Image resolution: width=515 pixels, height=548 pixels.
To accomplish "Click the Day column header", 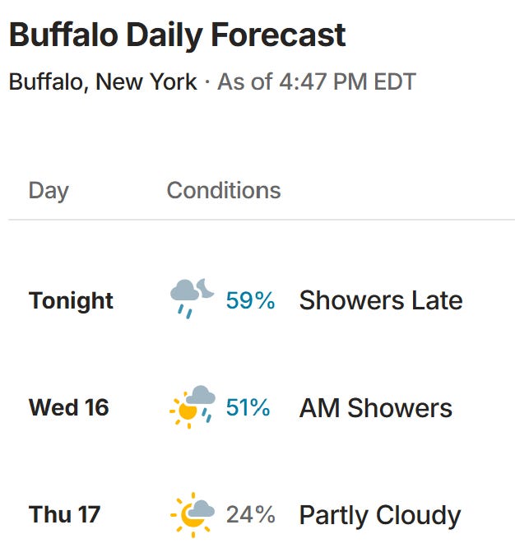I will 49,191.
